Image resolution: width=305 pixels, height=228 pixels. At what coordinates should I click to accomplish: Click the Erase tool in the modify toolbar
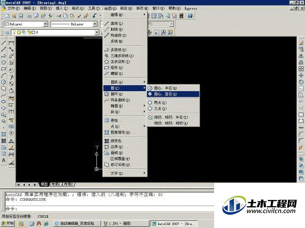[x=301, y=43]
